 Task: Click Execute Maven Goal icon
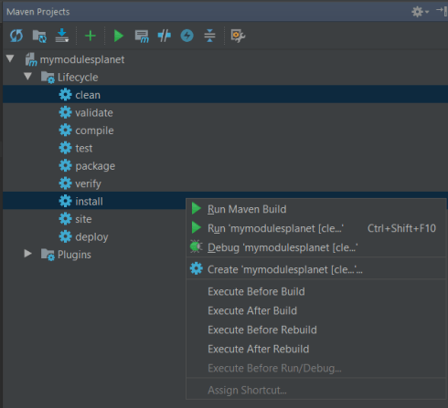point(142,37)
